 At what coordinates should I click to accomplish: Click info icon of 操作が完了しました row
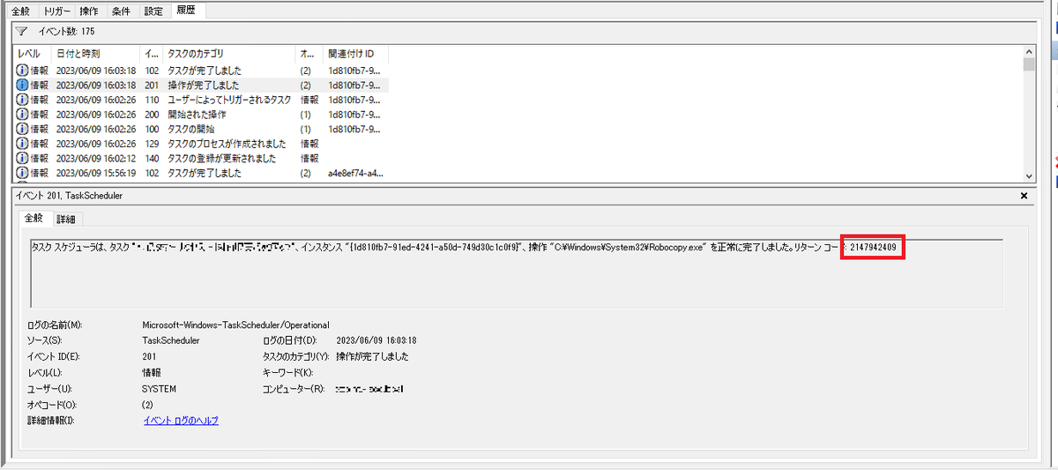(22, 85)
